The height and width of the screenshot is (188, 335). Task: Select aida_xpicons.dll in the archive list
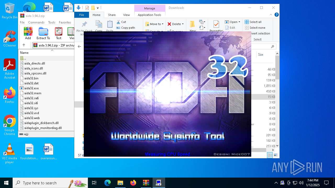pos(35,73)
